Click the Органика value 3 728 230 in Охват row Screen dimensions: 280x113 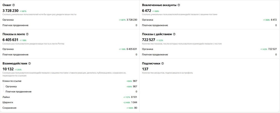132,20
